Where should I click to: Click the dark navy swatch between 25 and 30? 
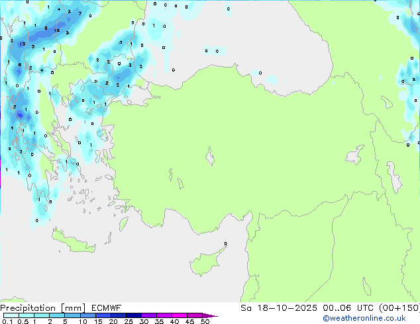click(x=134, y=315)
